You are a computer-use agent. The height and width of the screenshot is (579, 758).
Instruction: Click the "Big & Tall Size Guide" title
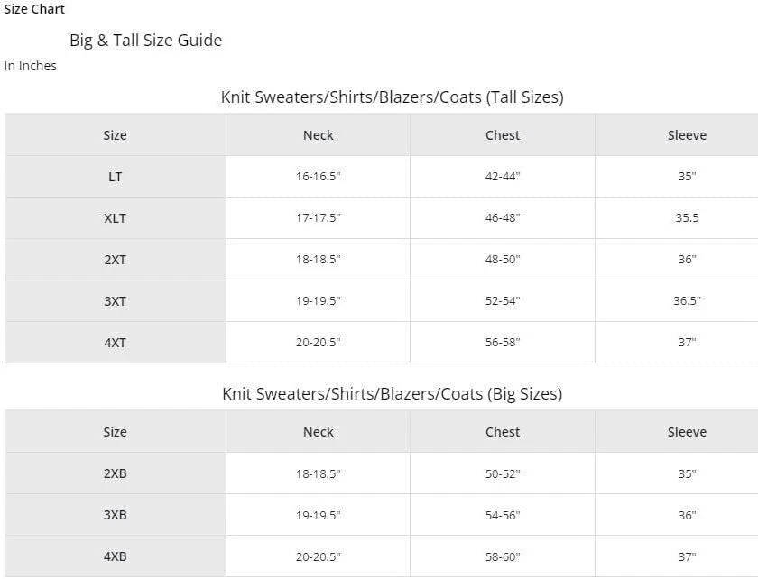click(145, 40)
